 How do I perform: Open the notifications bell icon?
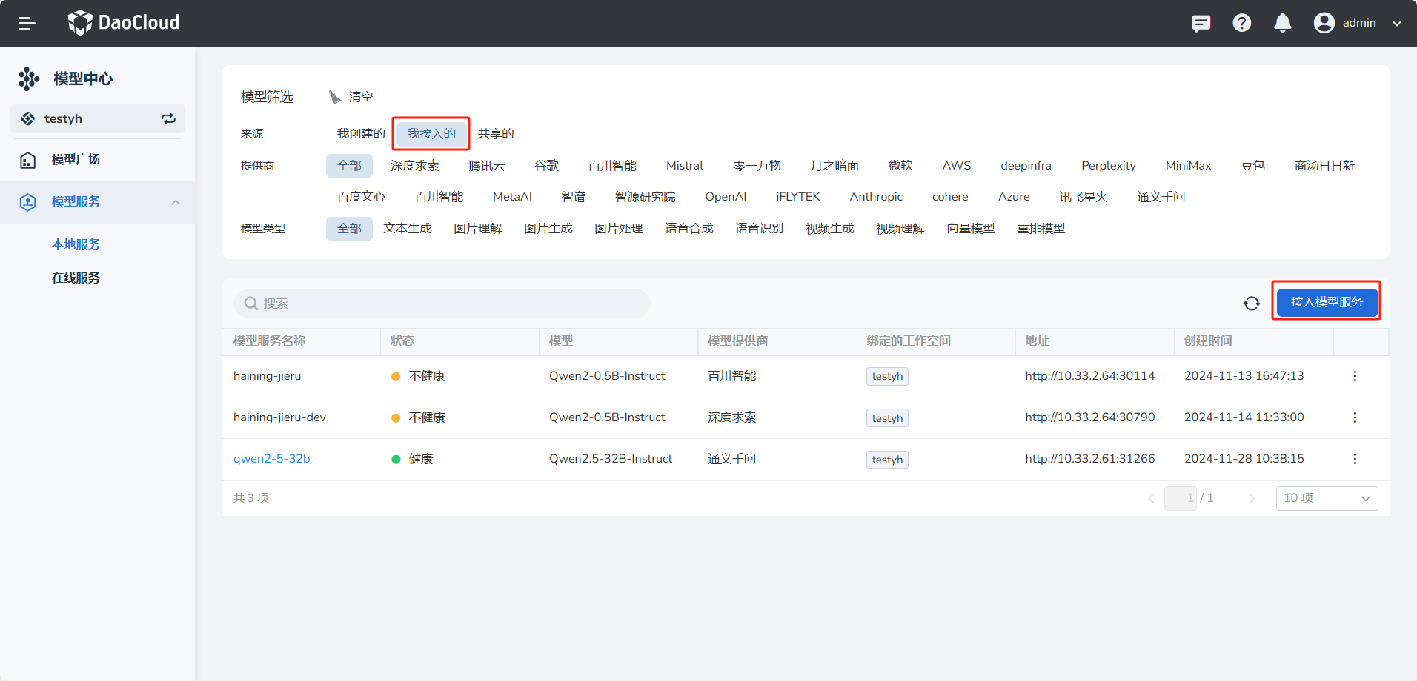1283,23
